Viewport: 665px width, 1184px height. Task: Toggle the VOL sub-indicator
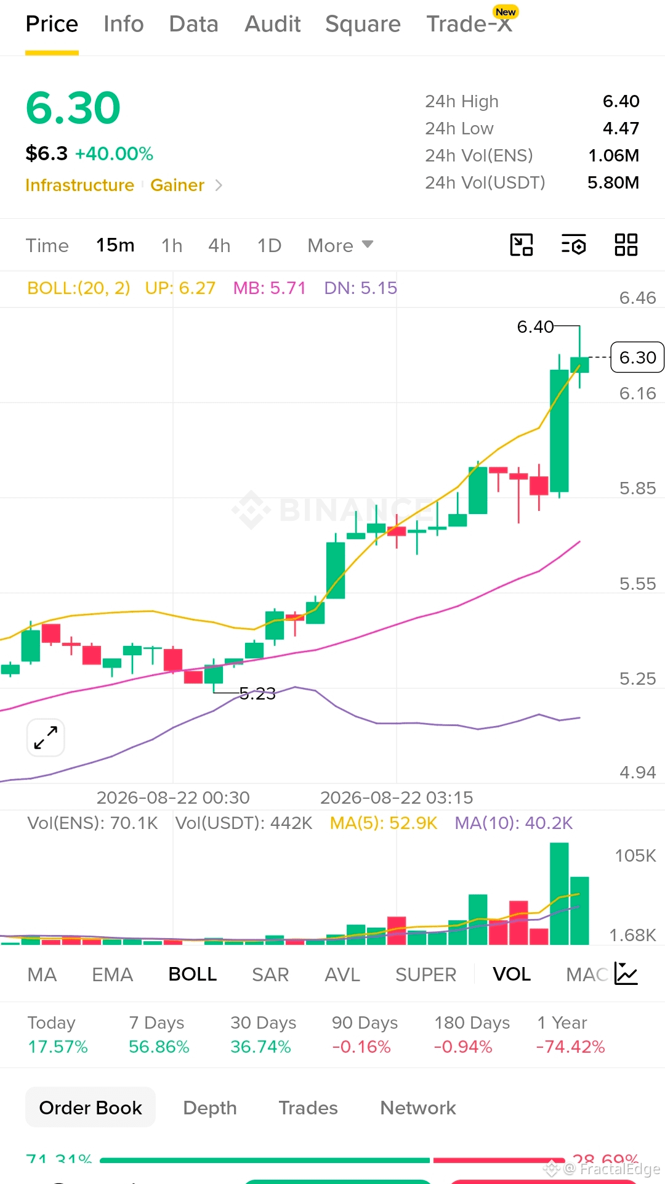coord(512,974)
